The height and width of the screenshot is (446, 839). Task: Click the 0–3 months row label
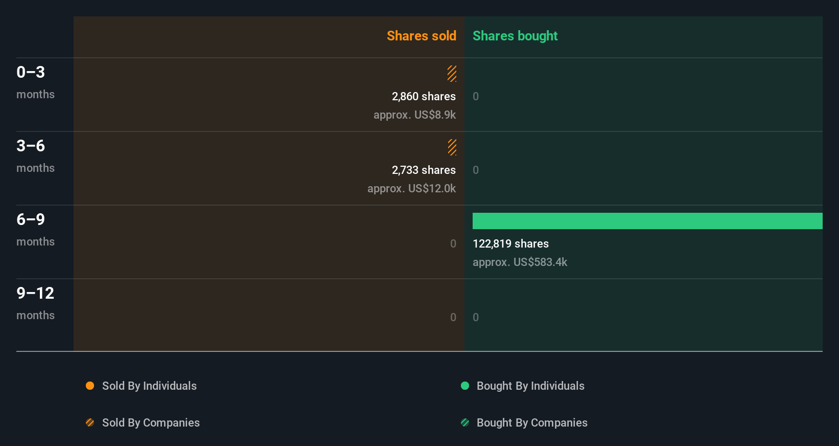(x=35, y=82)
